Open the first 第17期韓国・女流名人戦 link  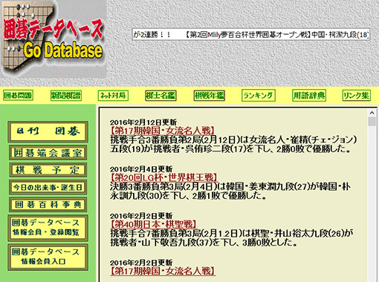pyautogui.click(x=162, y=131)
